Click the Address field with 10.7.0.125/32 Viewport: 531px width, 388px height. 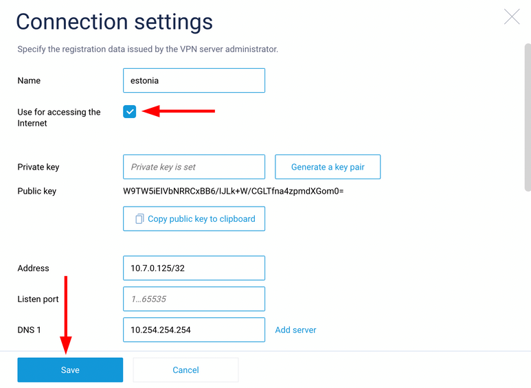(x=194, y=269)
